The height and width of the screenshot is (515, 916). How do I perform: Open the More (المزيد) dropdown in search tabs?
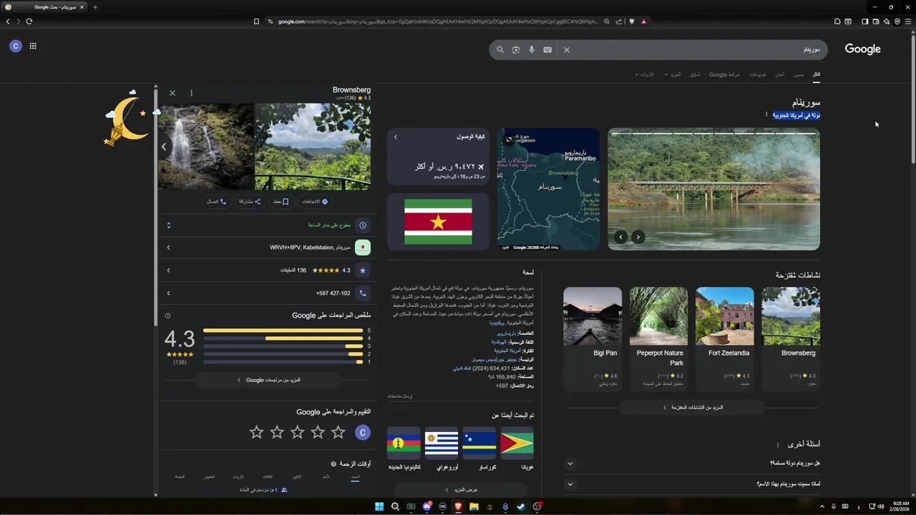click(673, 74)
